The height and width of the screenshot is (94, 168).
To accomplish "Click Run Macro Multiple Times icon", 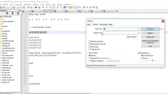I will (93, 7).
